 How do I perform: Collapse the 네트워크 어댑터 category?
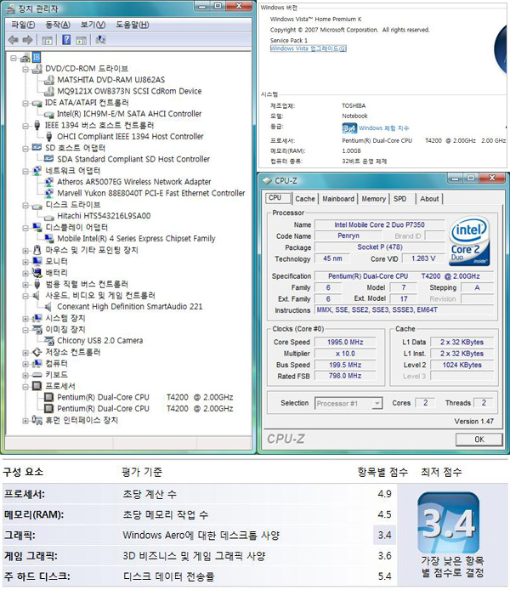point(25,171)
